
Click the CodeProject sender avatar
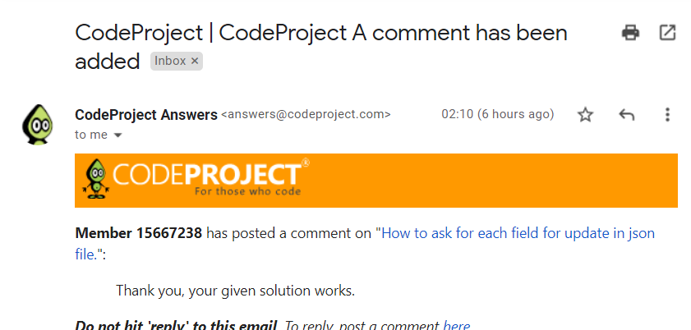(x=38, y=125)
